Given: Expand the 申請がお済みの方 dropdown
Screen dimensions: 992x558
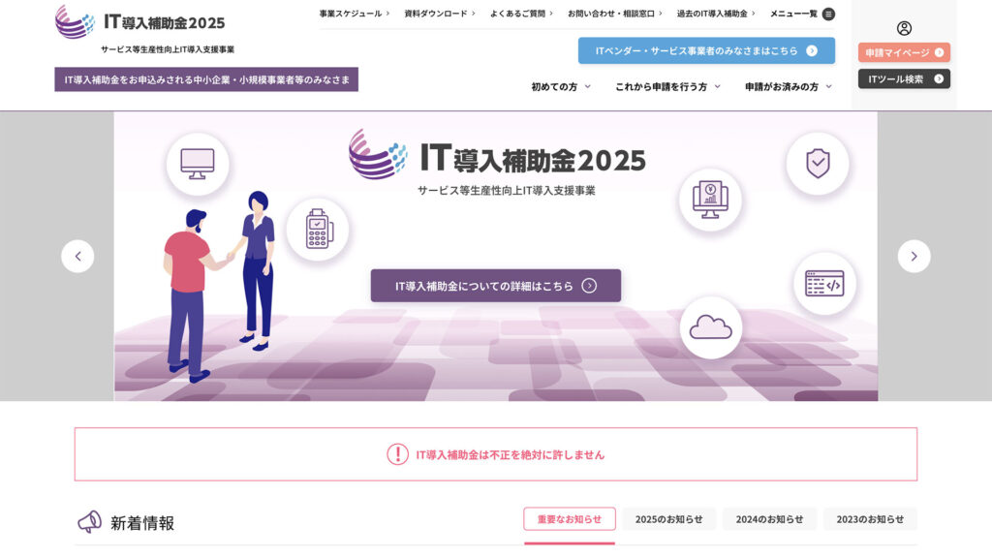Looking at the screenshot, I should (788, 87).
